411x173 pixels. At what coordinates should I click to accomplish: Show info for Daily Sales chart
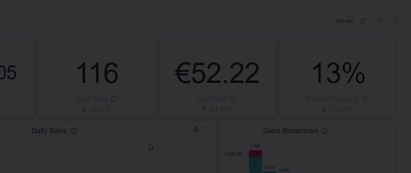pyautogui.click(x=74, y=131)
